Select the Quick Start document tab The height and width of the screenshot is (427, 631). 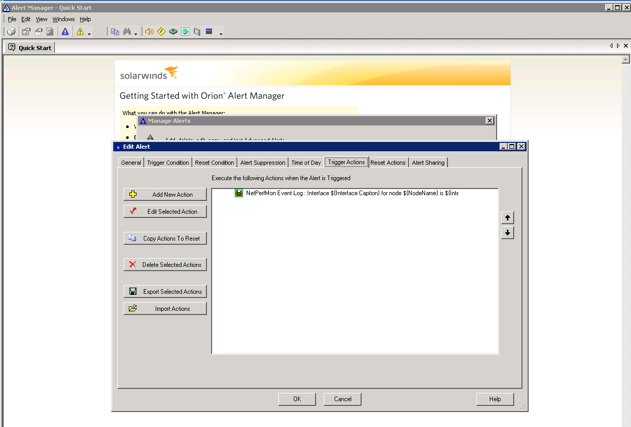point(29,48)
